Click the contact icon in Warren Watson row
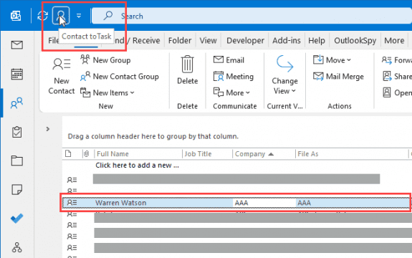 coord(72,203)
